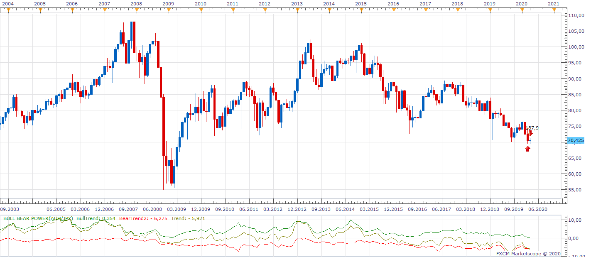Screen dimensions: 591x257
Task: Click the orange triangle marker under 2019
Action: 490,10
